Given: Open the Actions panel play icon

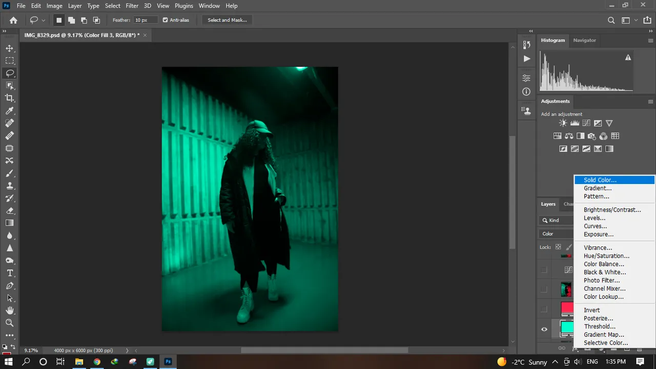Looking at the screenshot, I should [526, 58].
